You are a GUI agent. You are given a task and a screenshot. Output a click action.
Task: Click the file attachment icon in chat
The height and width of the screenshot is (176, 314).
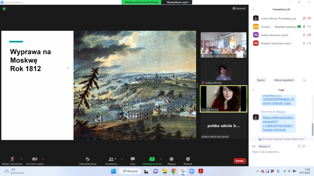click(299, 146)
